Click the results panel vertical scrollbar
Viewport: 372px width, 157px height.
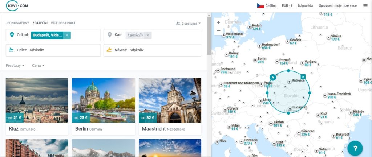(209, 36)
